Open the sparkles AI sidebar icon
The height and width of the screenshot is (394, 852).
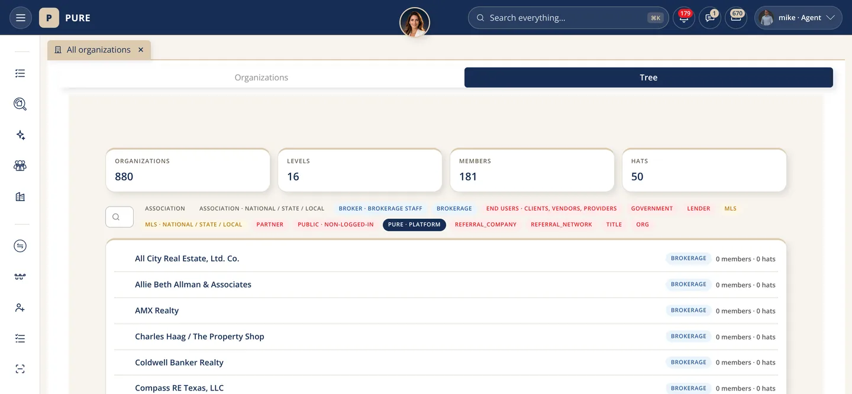pos(20,135)
